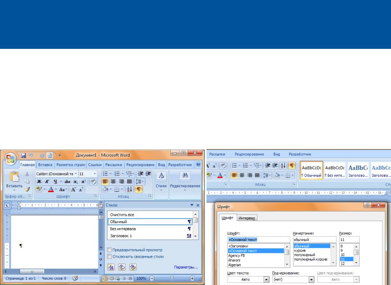Open Help with the blue question icon
The image size is (391, 285).
click(198, 164)
